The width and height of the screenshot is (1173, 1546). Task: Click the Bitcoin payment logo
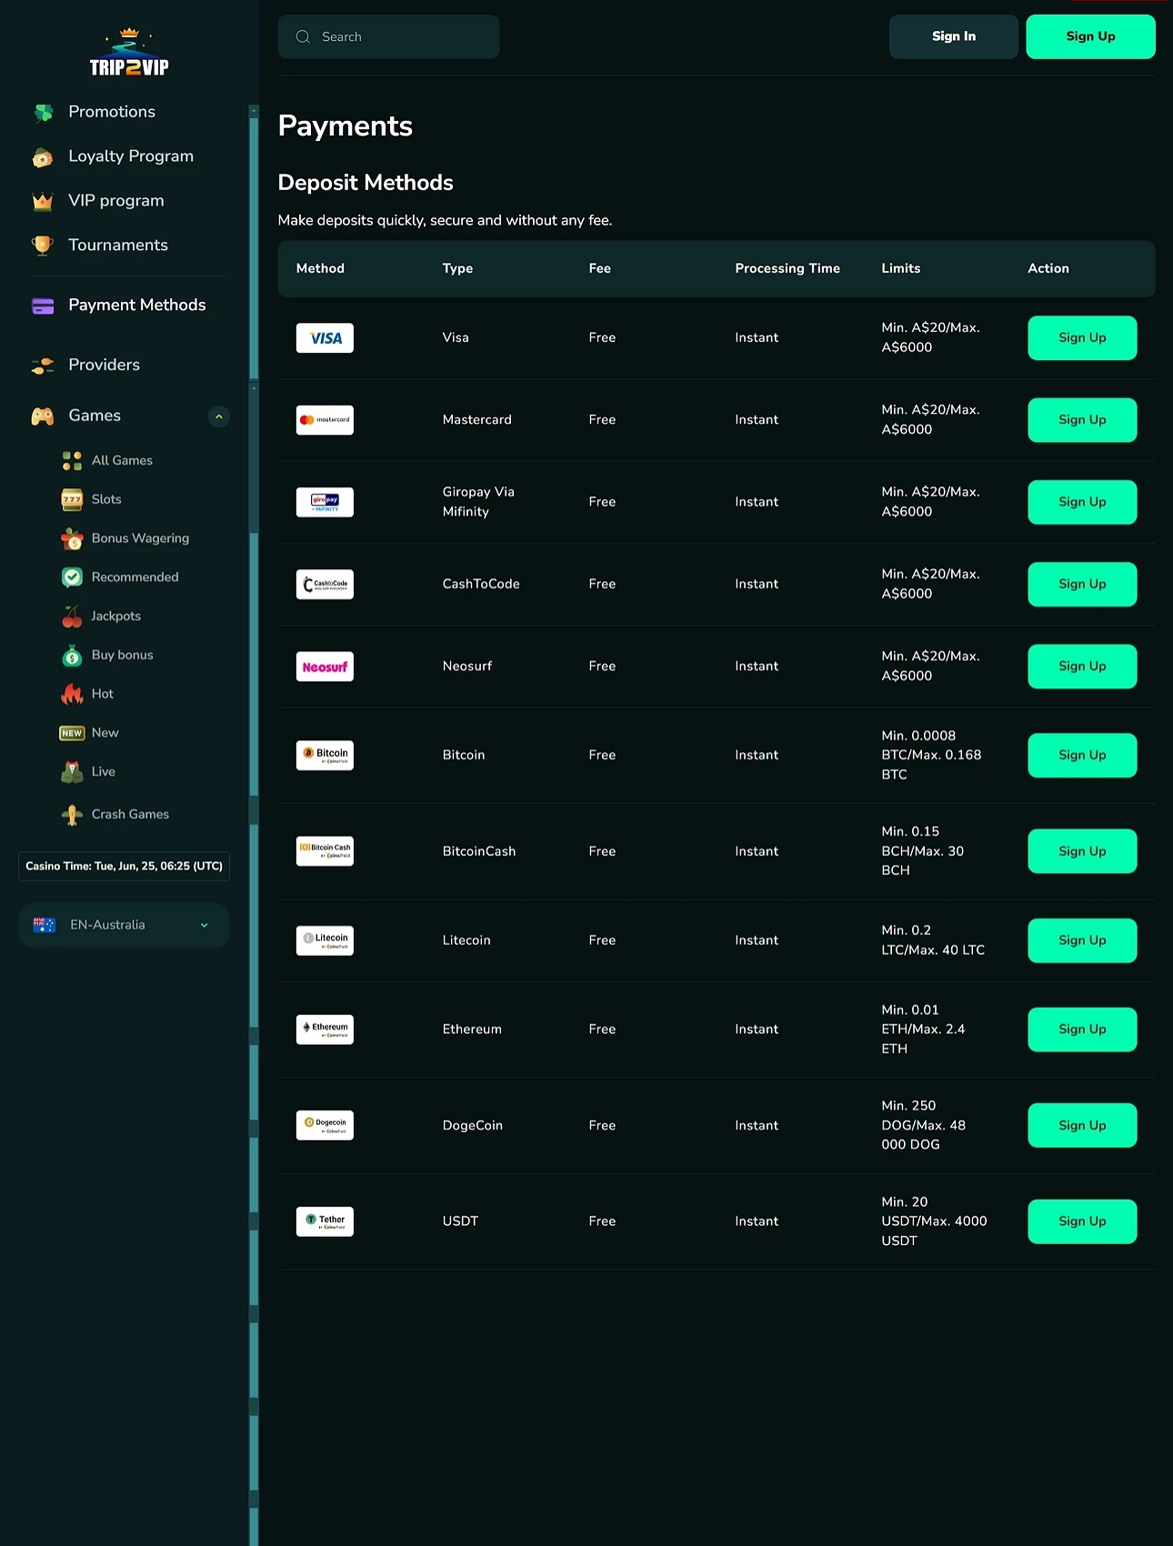click(325, 755)
